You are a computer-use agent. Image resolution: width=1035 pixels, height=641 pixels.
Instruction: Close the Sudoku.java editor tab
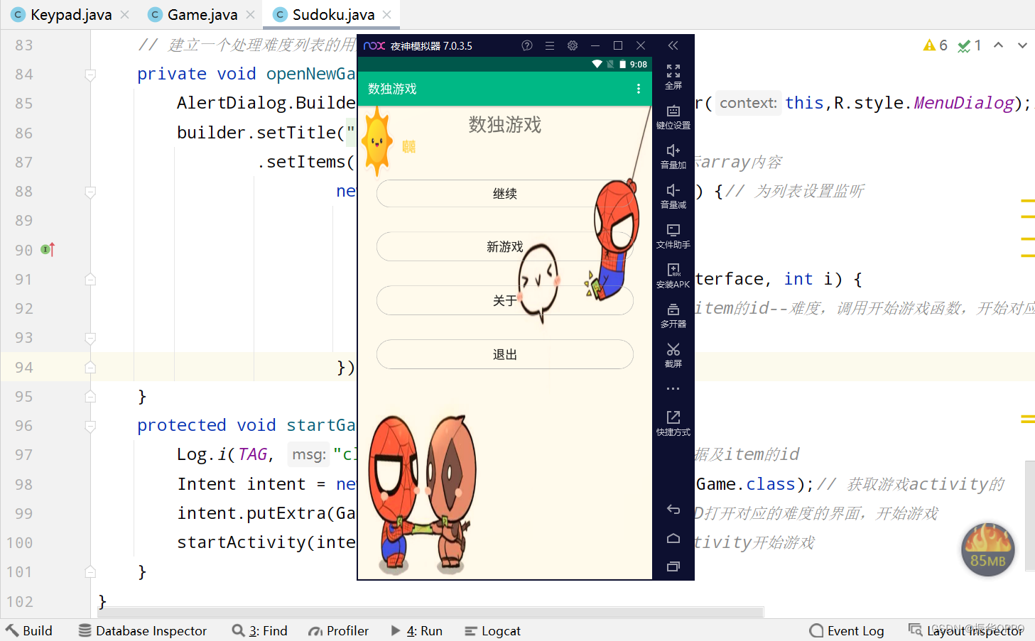(386, 15)
